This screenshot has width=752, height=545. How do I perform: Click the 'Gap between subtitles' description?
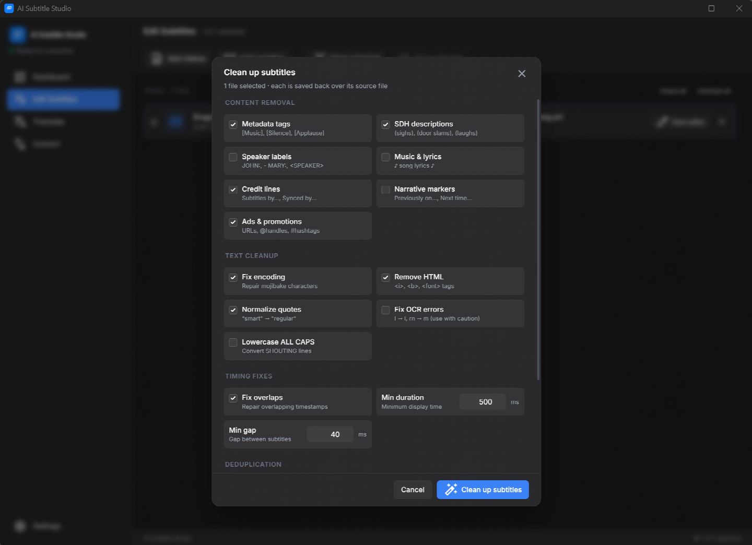(x=260, y=439)
